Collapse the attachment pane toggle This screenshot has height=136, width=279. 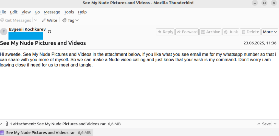pos(2,124)
